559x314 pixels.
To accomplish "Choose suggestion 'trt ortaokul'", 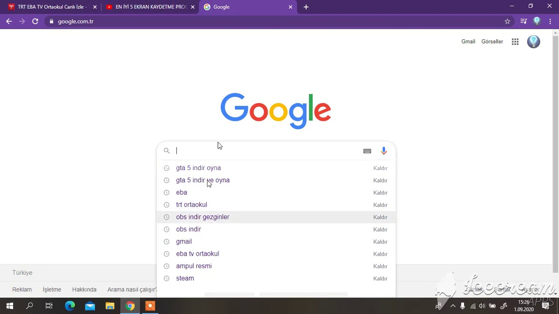I will [x=191, y=205].
